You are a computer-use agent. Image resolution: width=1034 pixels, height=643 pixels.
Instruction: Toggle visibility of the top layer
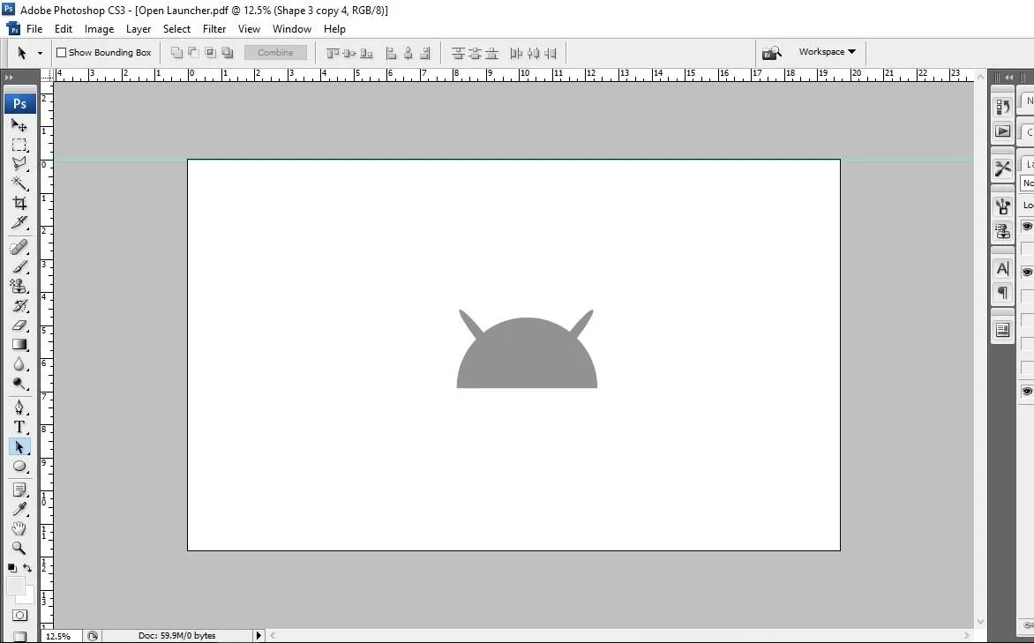[x=1027, y=226]
